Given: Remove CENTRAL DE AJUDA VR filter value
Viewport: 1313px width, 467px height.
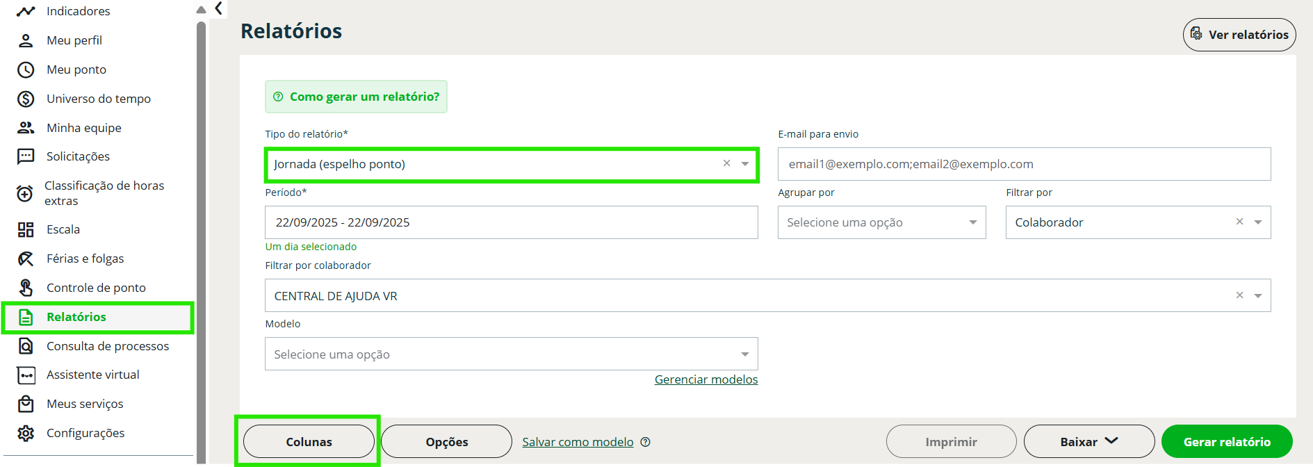Looking at the screenshot, I should click(x=1239, y=295).
